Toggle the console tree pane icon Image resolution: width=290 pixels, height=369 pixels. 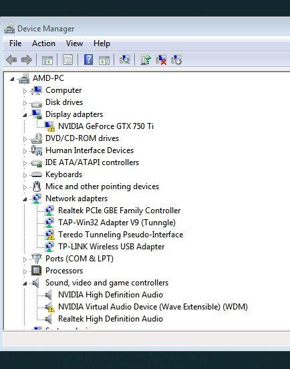pyautogui.click(x=47, y=59)
